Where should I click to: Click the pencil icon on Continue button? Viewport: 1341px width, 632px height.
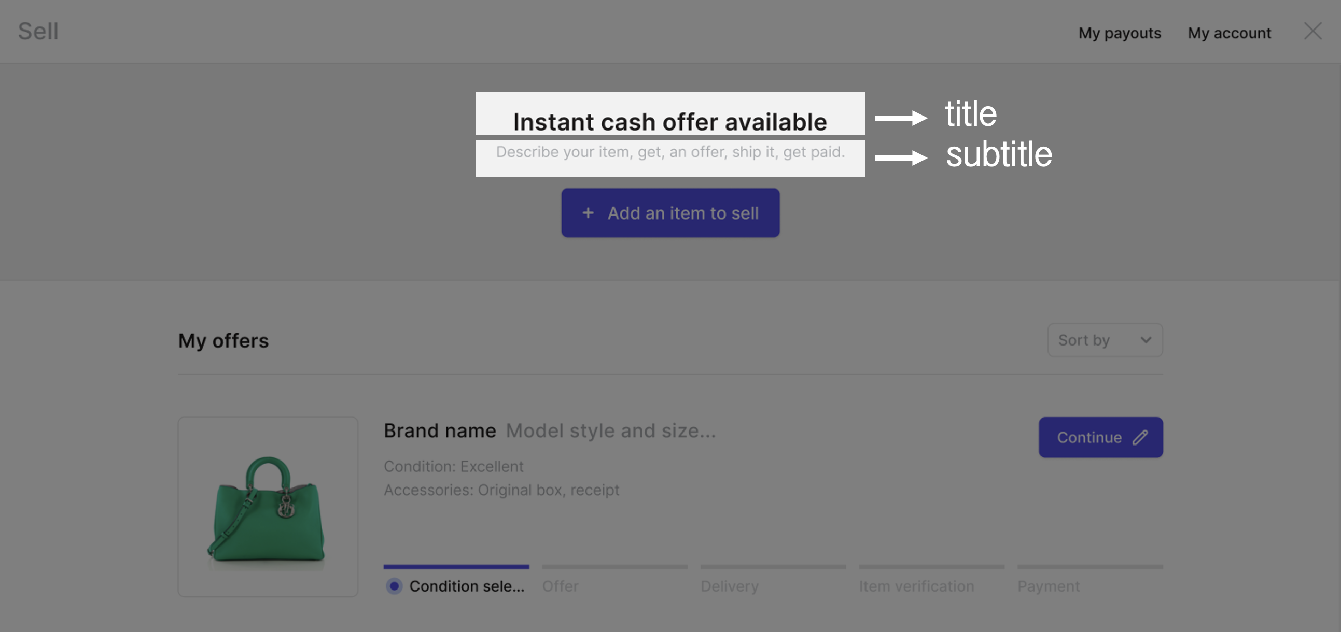click(x=1140, y=437)
